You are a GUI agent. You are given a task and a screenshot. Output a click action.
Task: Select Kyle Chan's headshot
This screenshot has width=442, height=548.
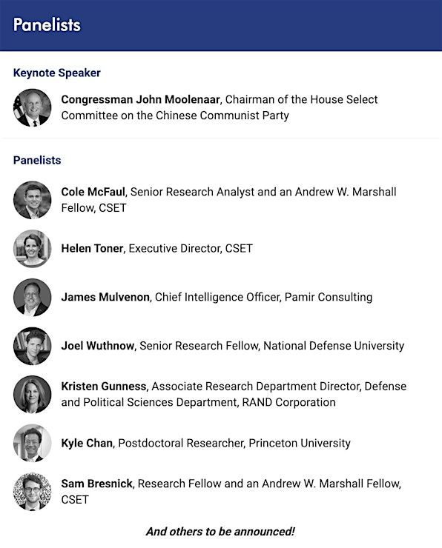click(x=32, y=443)
